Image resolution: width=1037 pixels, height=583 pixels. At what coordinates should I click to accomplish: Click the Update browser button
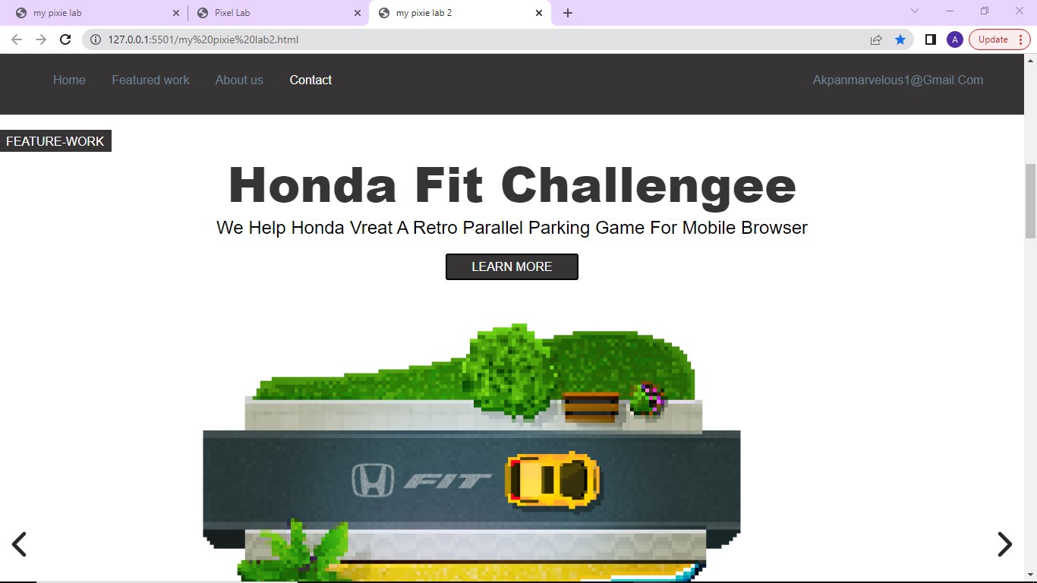pos(993,39)
